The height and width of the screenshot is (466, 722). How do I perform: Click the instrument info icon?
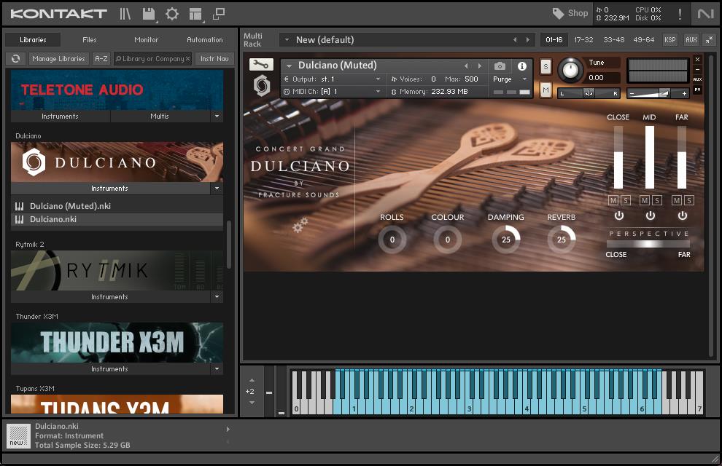(522, 66)
